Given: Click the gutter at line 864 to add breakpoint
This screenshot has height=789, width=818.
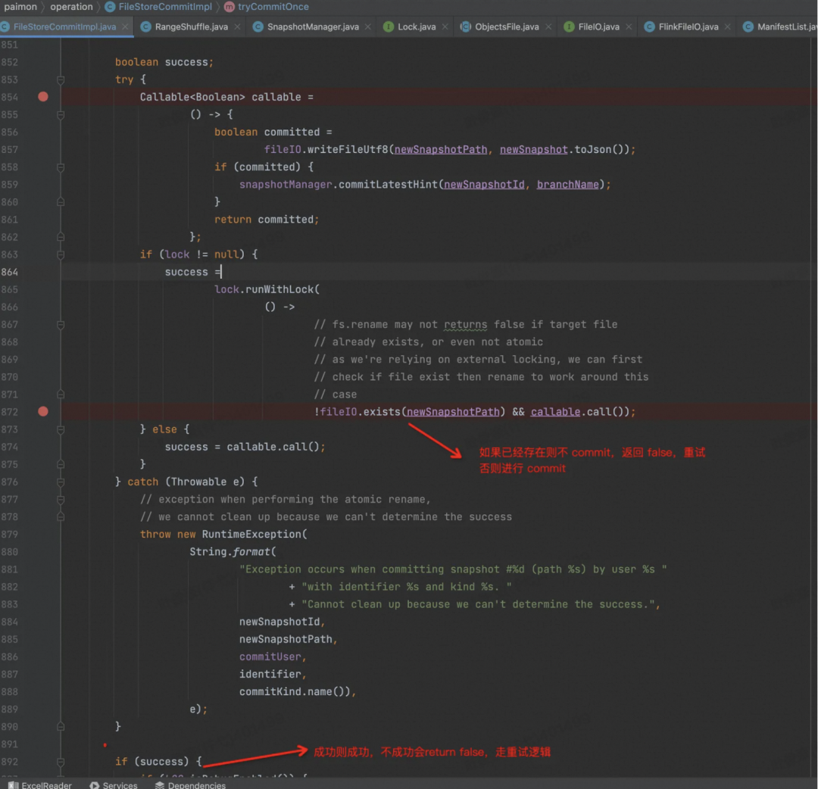Looking at the screenshot, I should tap(43, 272).
